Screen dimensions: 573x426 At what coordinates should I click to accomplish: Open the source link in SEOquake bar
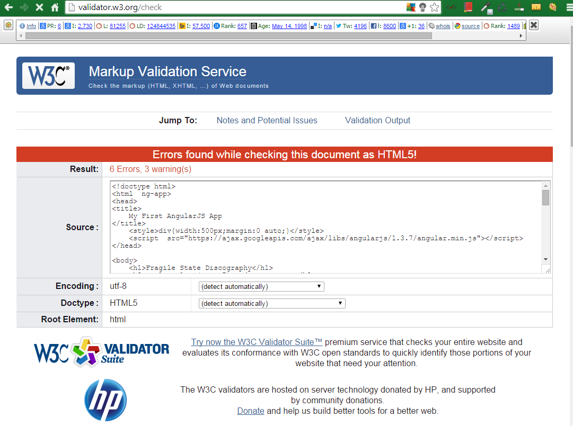pos(470,26)
